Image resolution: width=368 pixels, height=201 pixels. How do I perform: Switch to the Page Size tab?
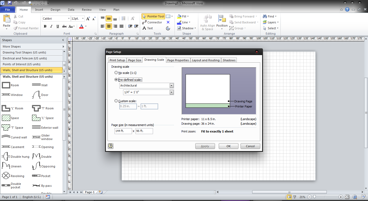pyautogui.click(x=135, y=60)
